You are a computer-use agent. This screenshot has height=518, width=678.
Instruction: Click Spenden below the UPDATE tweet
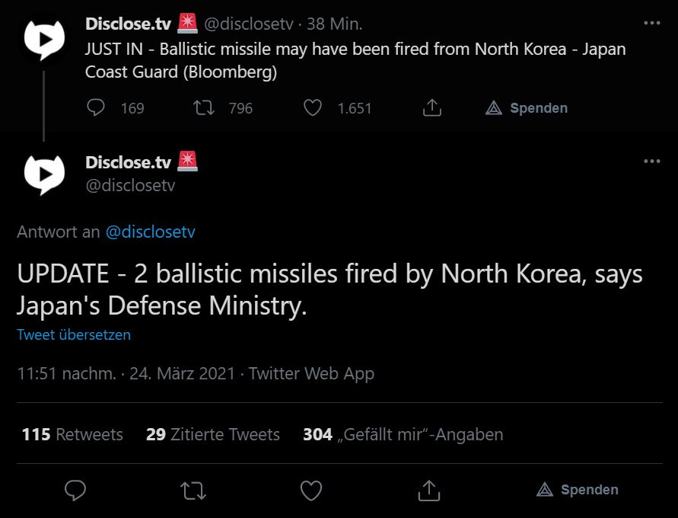point(578,490)
